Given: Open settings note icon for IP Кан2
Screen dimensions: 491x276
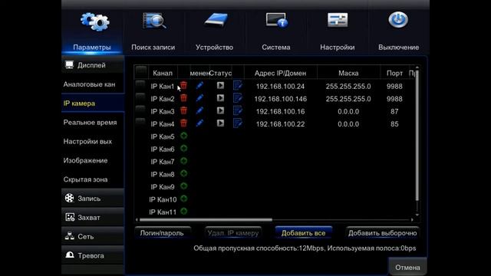Looking at the screenshot, I should click(238, 98).
